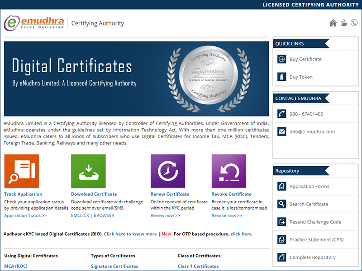Open the Signature Certificates link

[x=114, y=266]
